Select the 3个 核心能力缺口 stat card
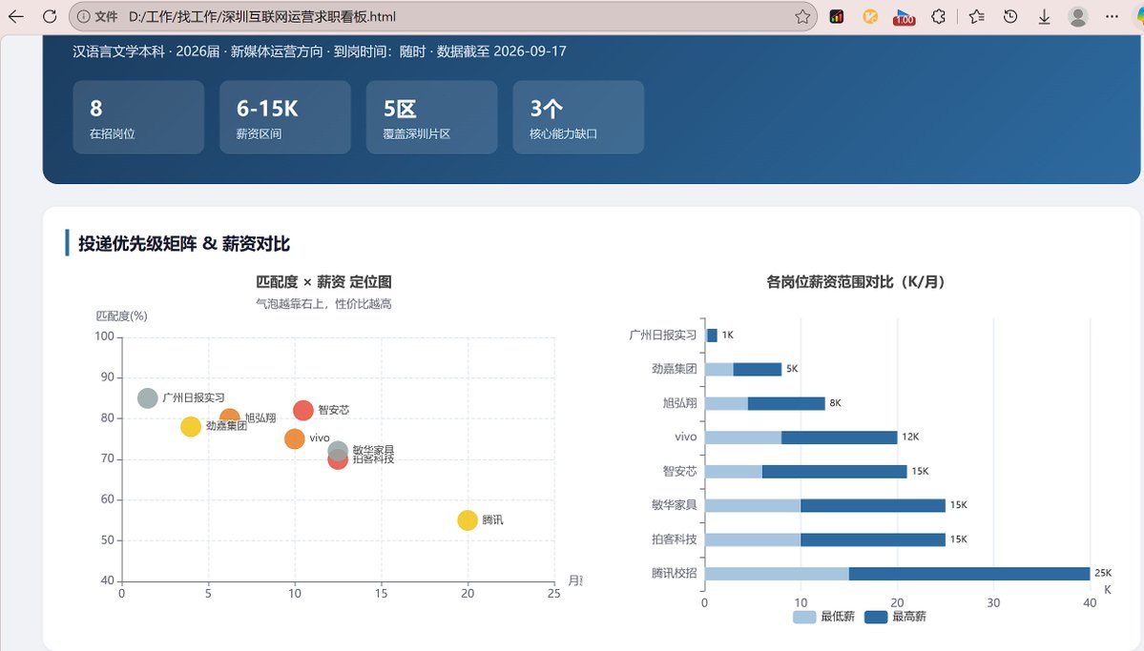The height and width of the screenshot is (651, 1144). point(578,117)
